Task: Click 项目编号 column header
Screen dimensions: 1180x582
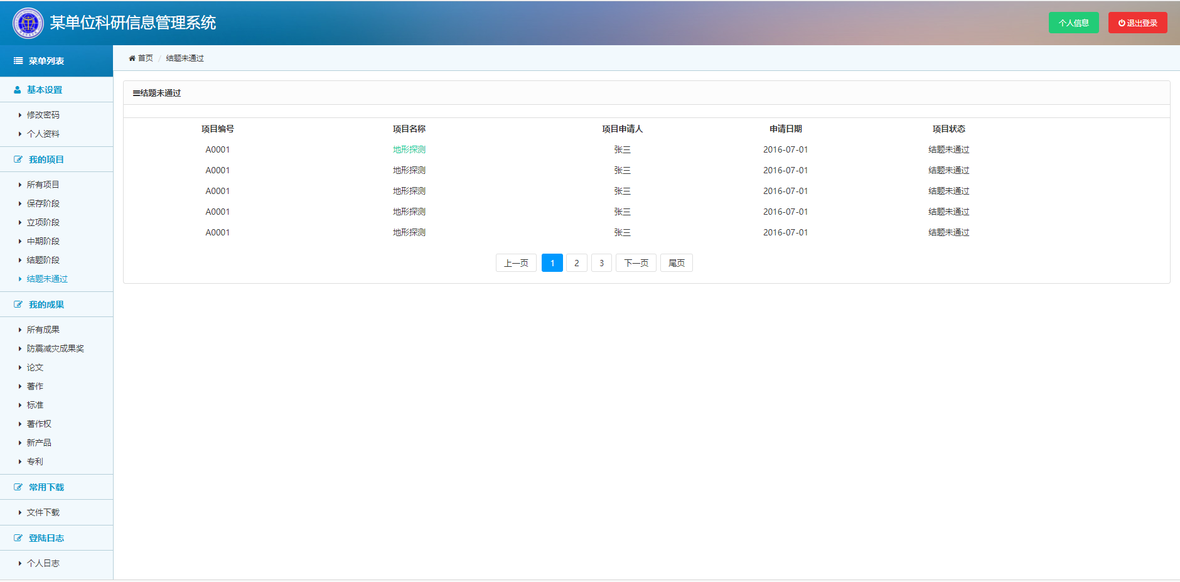Action: 218,129
